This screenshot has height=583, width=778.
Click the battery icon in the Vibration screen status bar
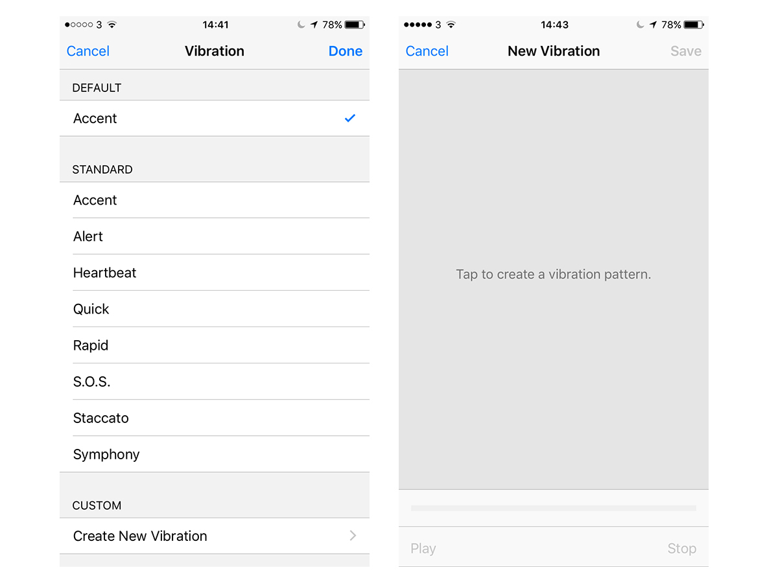tap(355, 25)
